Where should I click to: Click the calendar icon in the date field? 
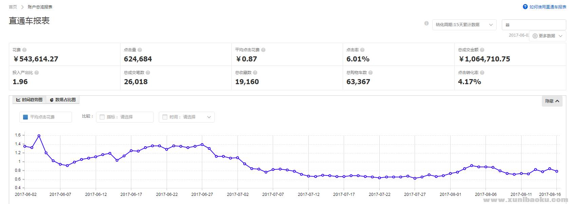click(508, 25)
